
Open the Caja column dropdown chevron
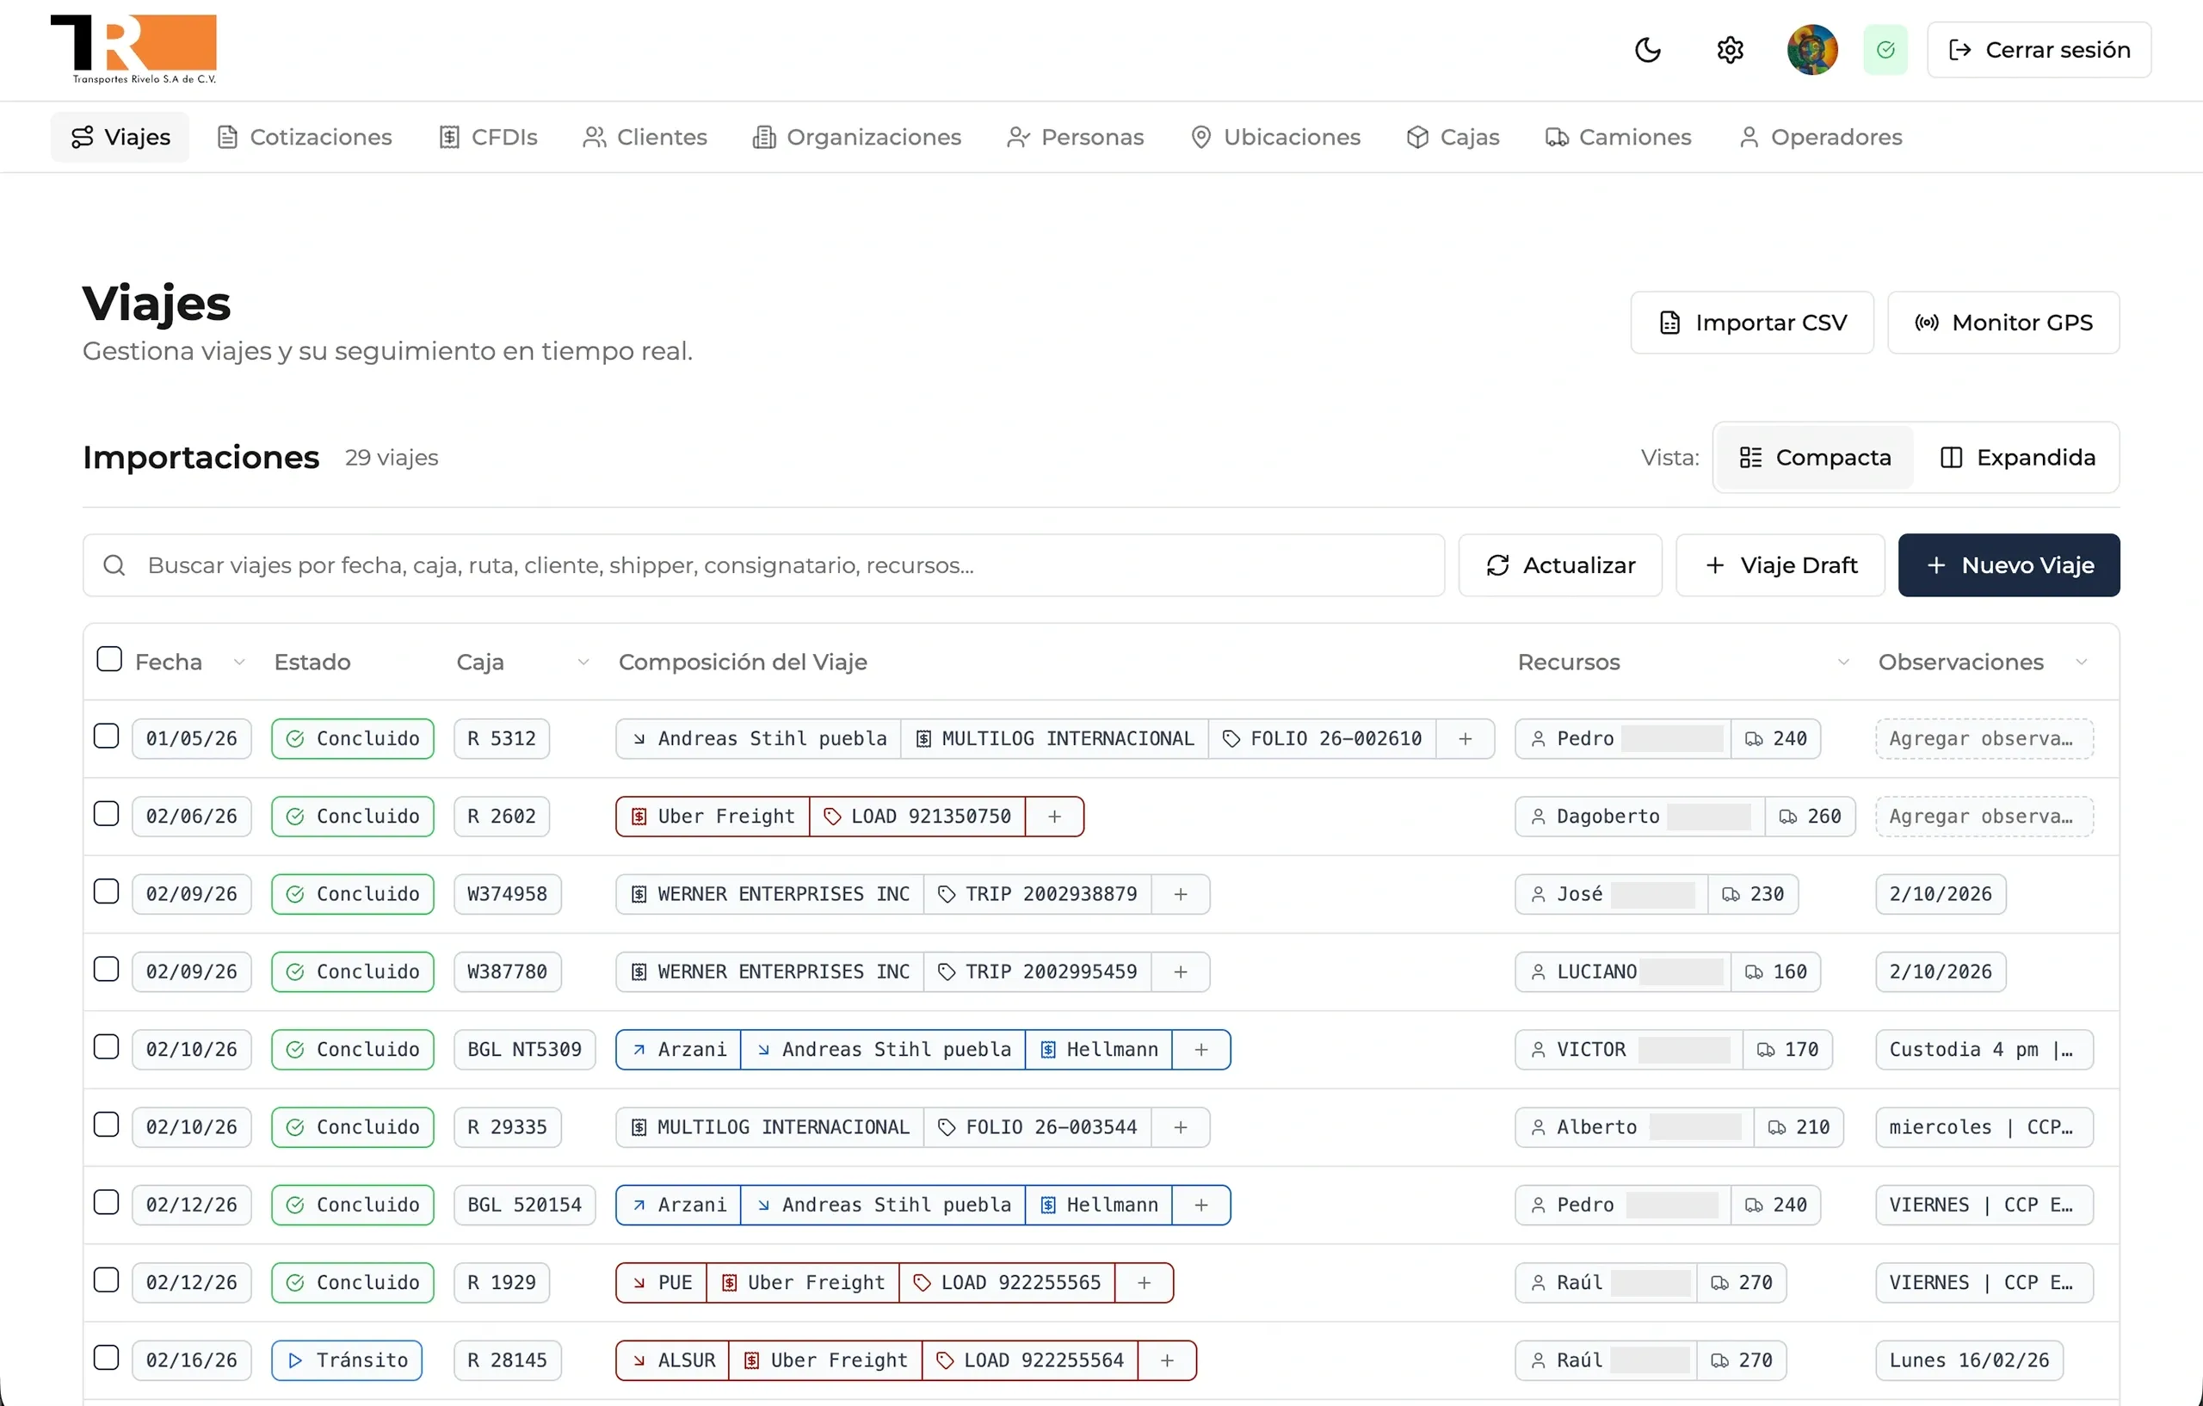click(x=583, y=663)
